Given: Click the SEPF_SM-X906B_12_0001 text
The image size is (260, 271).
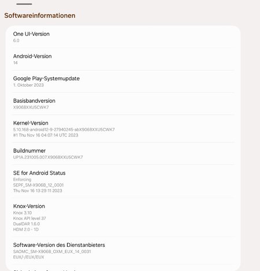Looking at the screenshot, I should click(x=38, y=185).
